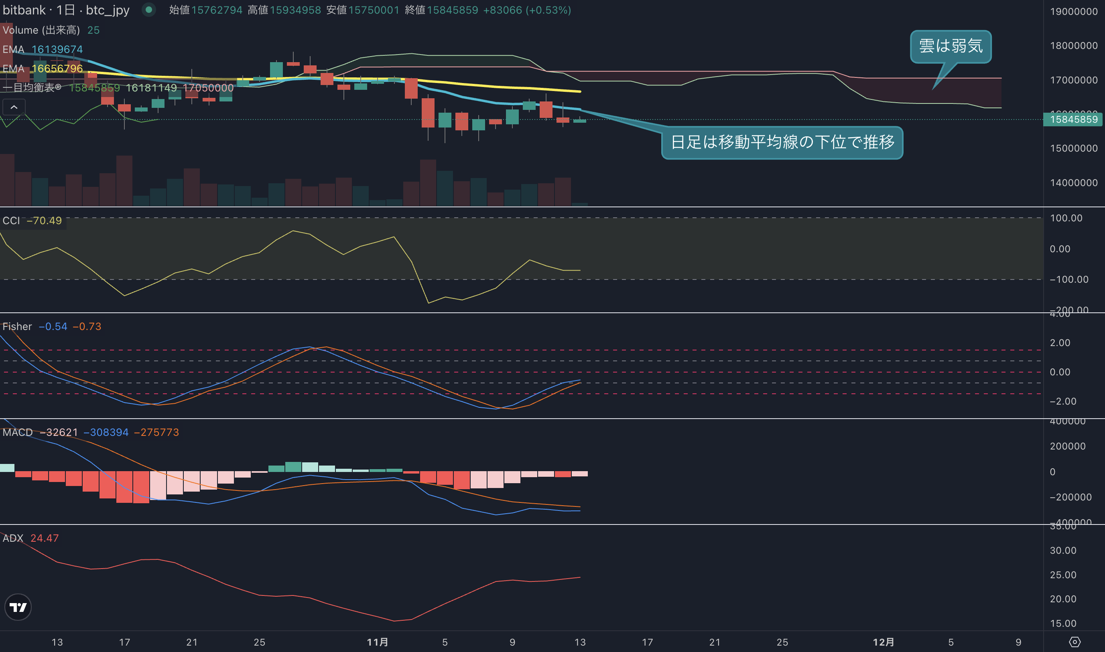Select the EMA 16139674 indicator label
The image size is (1105, 652).
coord(43,49)
